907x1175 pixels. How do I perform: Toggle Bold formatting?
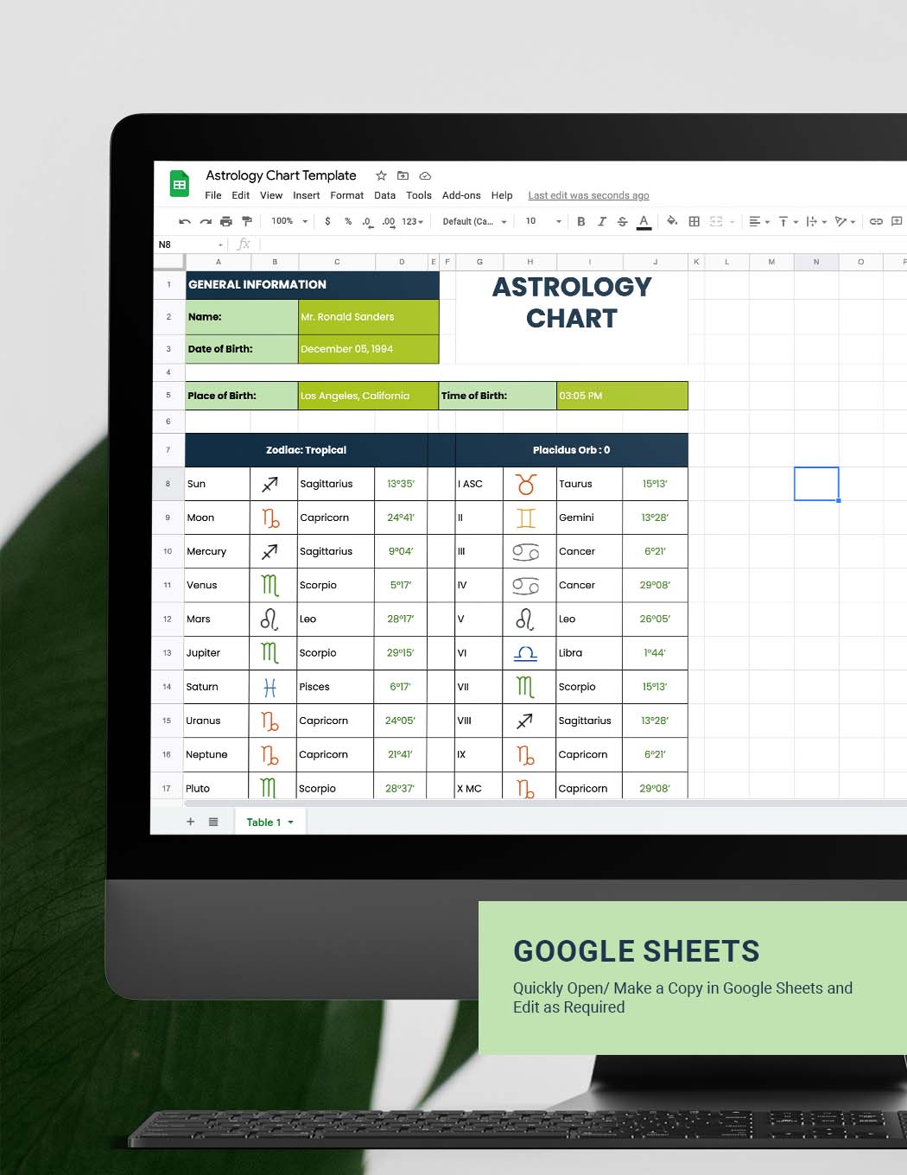click(x=580, y=221)
